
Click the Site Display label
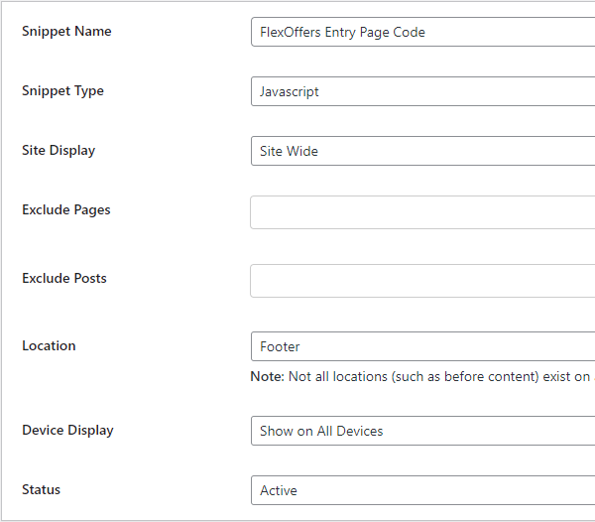pyautogui.click(x=59, y=151)
